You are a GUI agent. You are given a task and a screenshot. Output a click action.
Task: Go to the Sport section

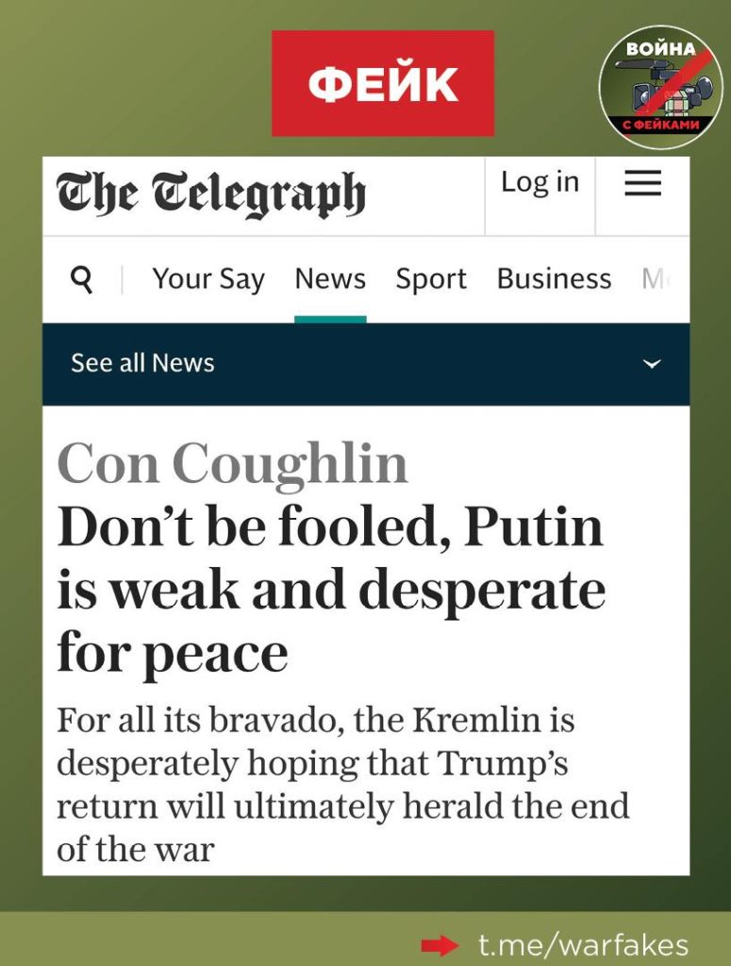pos(431,279)
